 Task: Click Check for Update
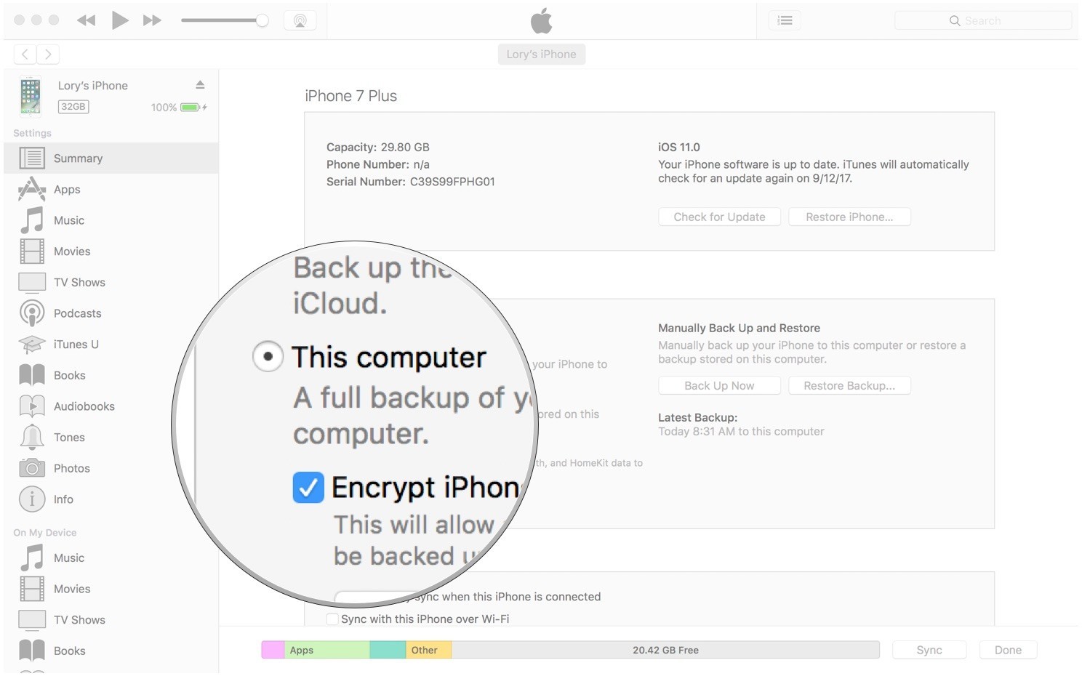point(719,217)
